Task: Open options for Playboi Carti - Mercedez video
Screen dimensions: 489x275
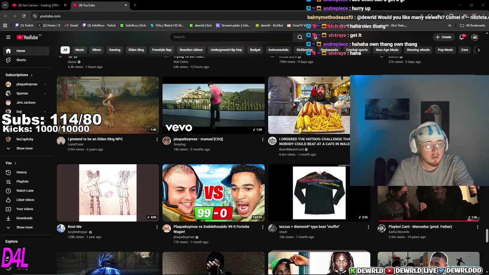Action: (x=478, y=227)
